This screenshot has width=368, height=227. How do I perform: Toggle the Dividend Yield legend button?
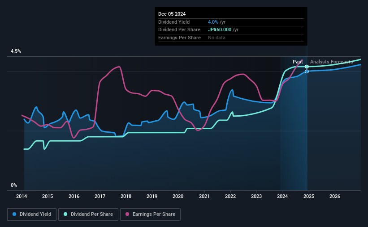coord(32,214)
